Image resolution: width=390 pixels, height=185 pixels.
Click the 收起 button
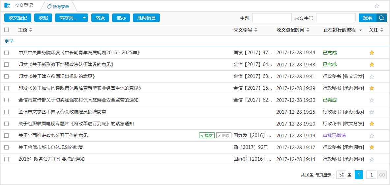pos(43,18)
